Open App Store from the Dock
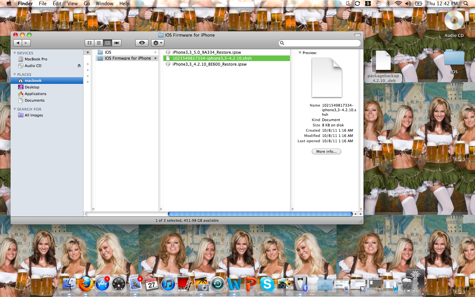Viewport: 475px width, 297px height. pos(102,283)
